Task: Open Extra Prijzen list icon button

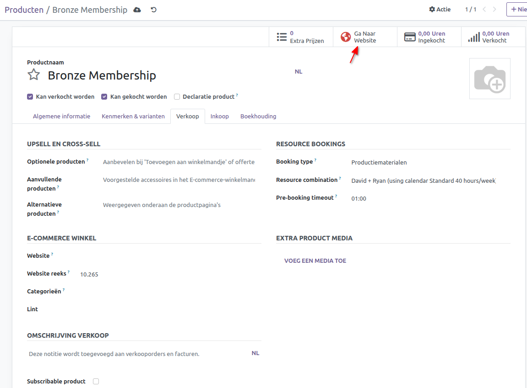Action: [282, 37]
